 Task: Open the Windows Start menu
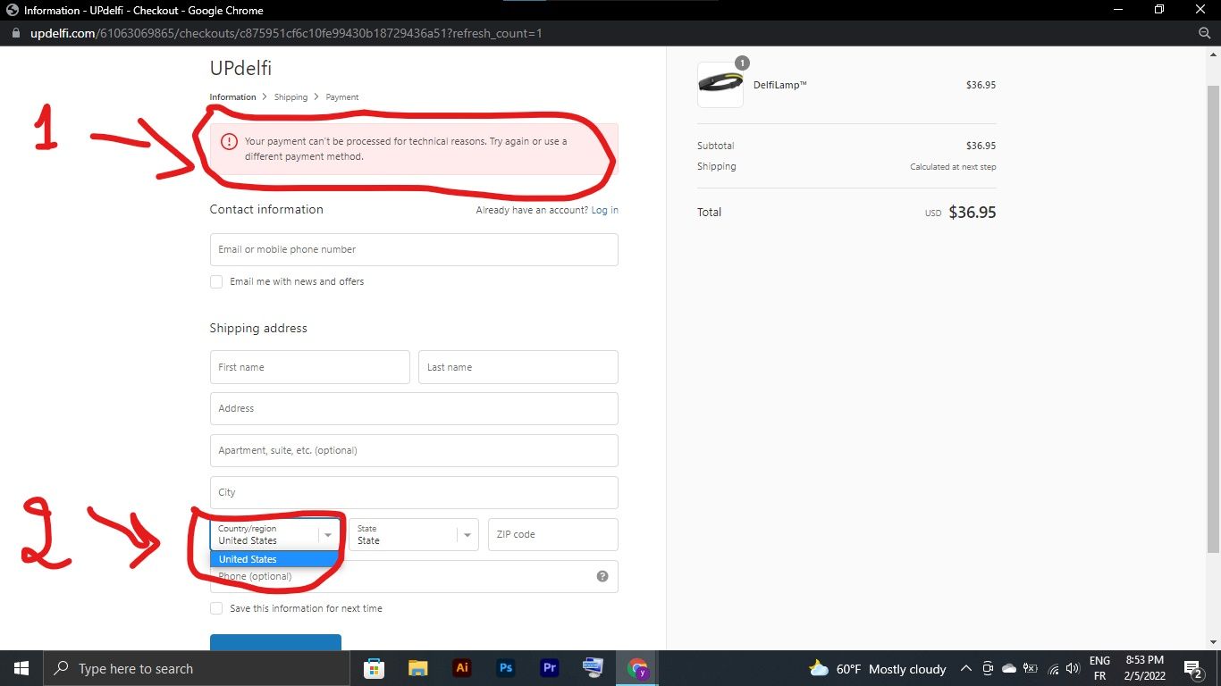point(21,668)
